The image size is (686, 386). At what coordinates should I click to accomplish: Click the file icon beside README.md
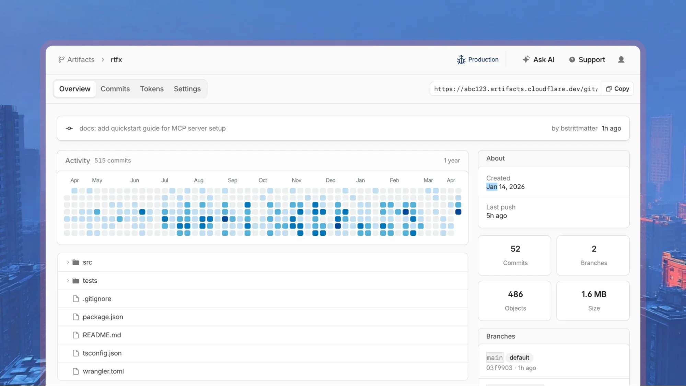point(75,335)
